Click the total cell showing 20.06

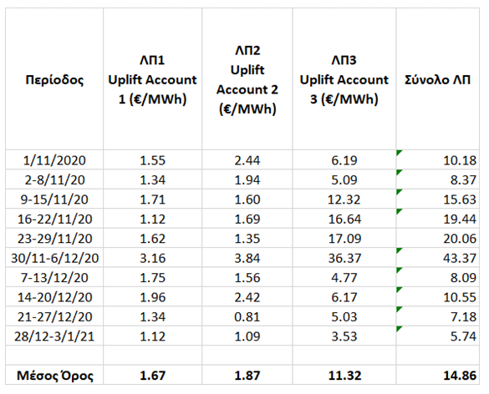click(x=437, y=238)
